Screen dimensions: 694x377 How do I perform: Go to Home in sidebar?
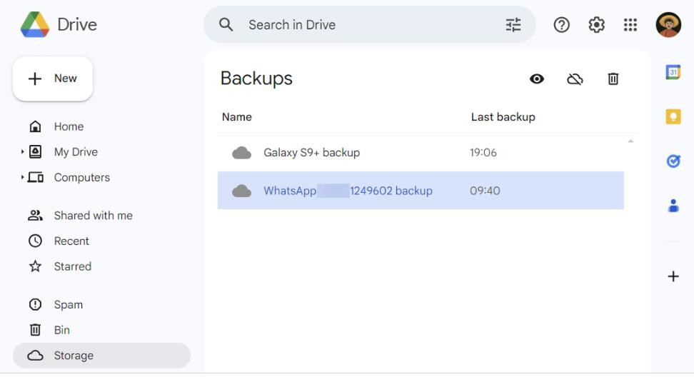(69, 126)
